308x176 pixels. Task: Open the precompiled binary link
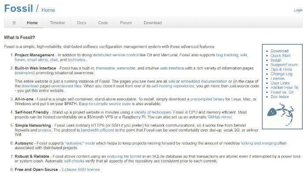[207, 99]
